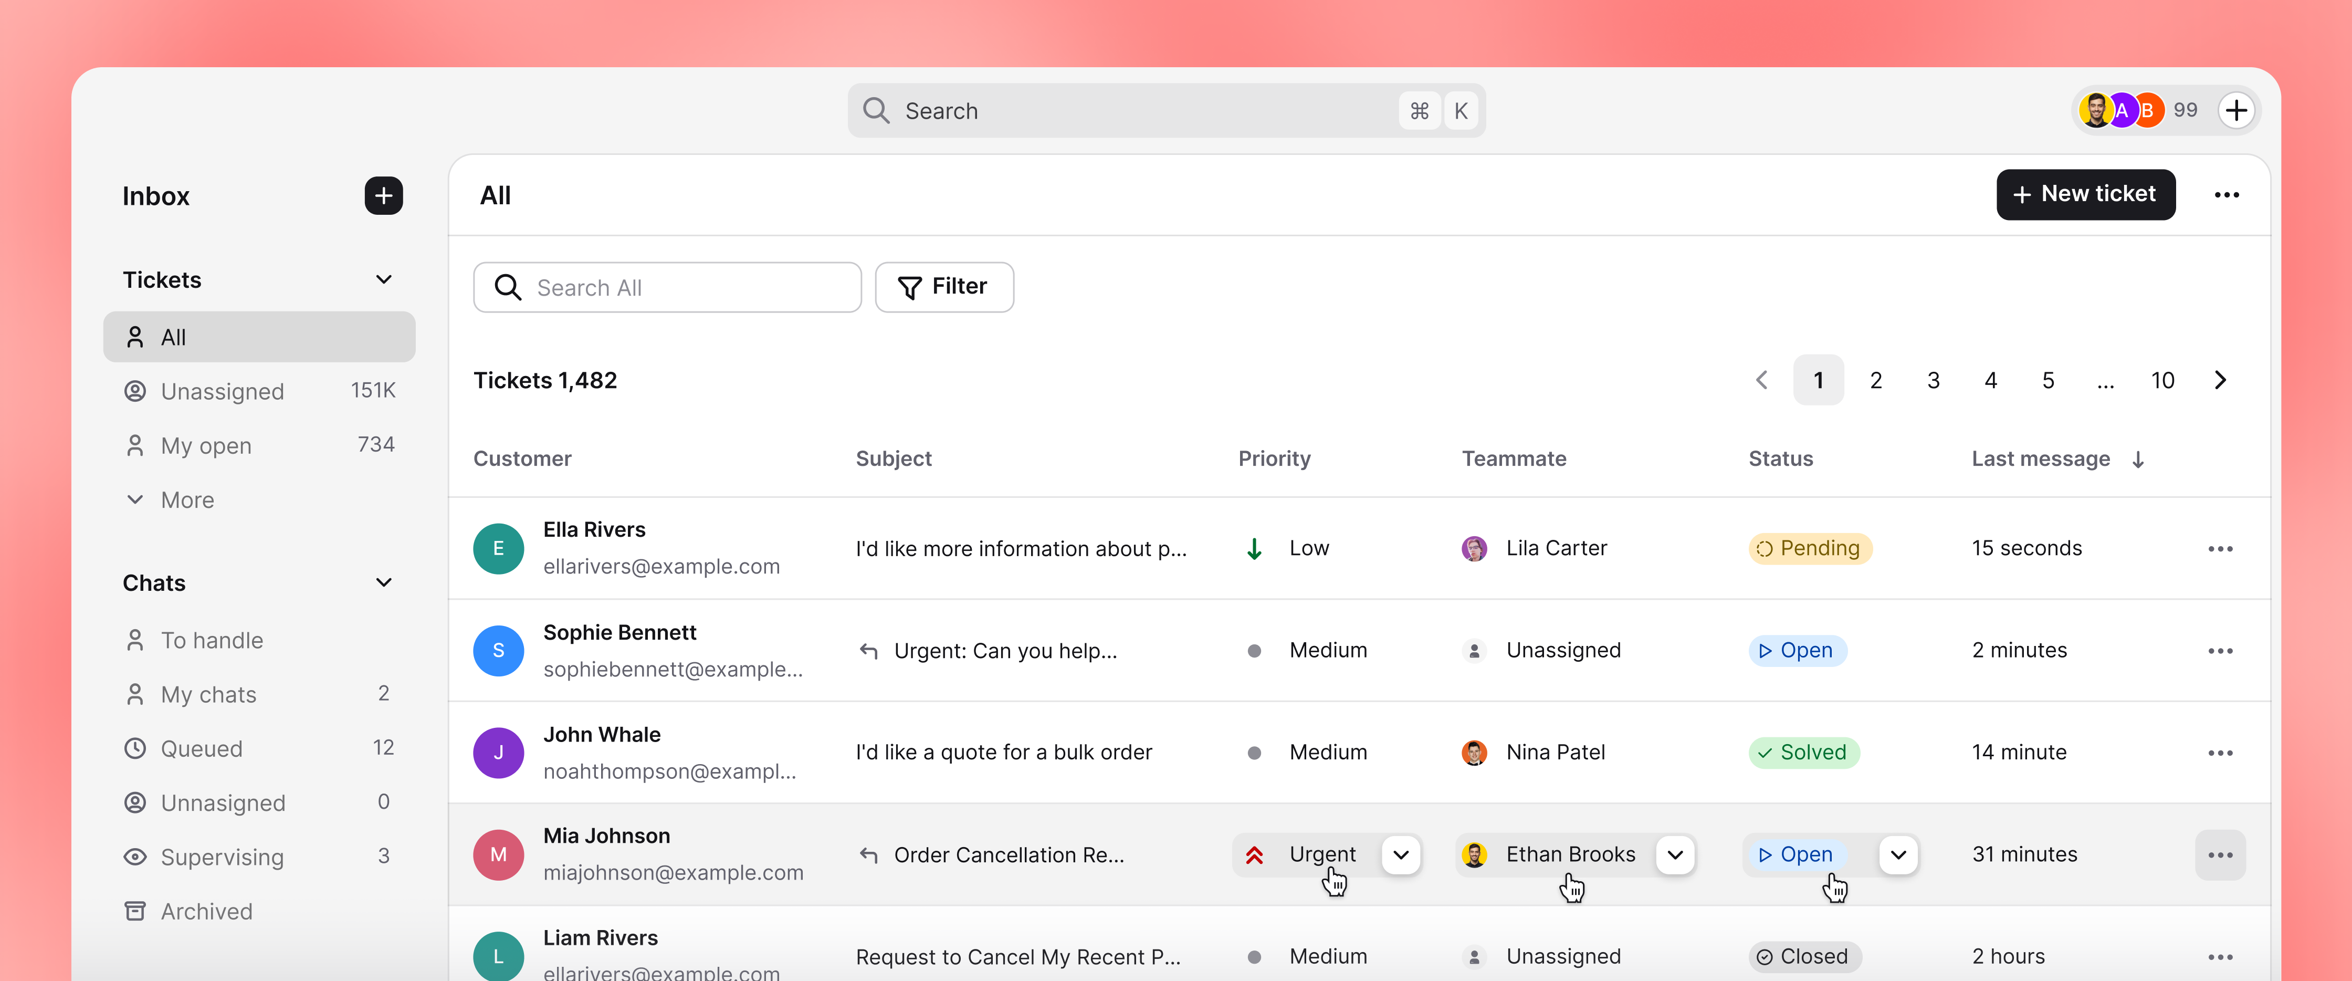
Task: Open the three-dot menu for John Whale row
Action: point(2220,753)
